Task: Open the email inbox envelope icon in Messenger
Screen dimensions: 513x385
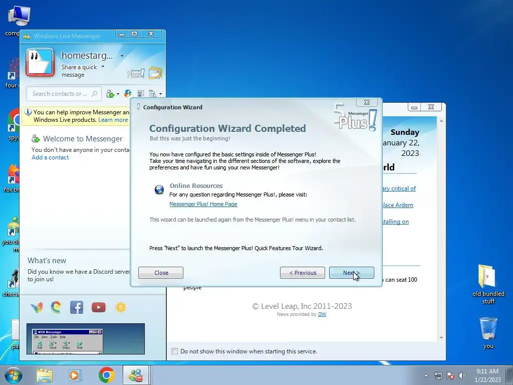Action: (155, 73)
